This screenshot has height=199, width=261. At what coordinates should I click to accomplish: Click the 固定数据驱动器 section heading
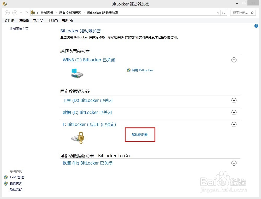click(x=75, y=91)
